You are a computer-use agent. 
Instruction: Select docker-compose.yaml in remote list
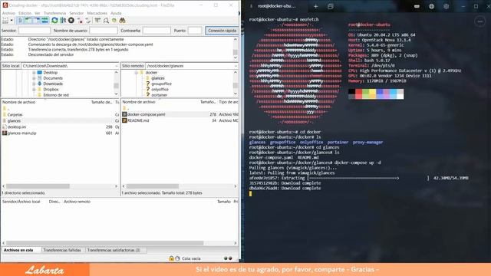coord(146,114)
